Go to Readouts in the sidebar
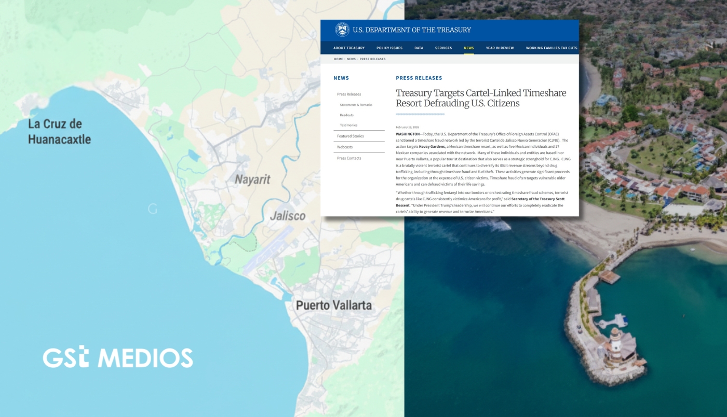Screen dimensions: 727x417 pos(346,115)
